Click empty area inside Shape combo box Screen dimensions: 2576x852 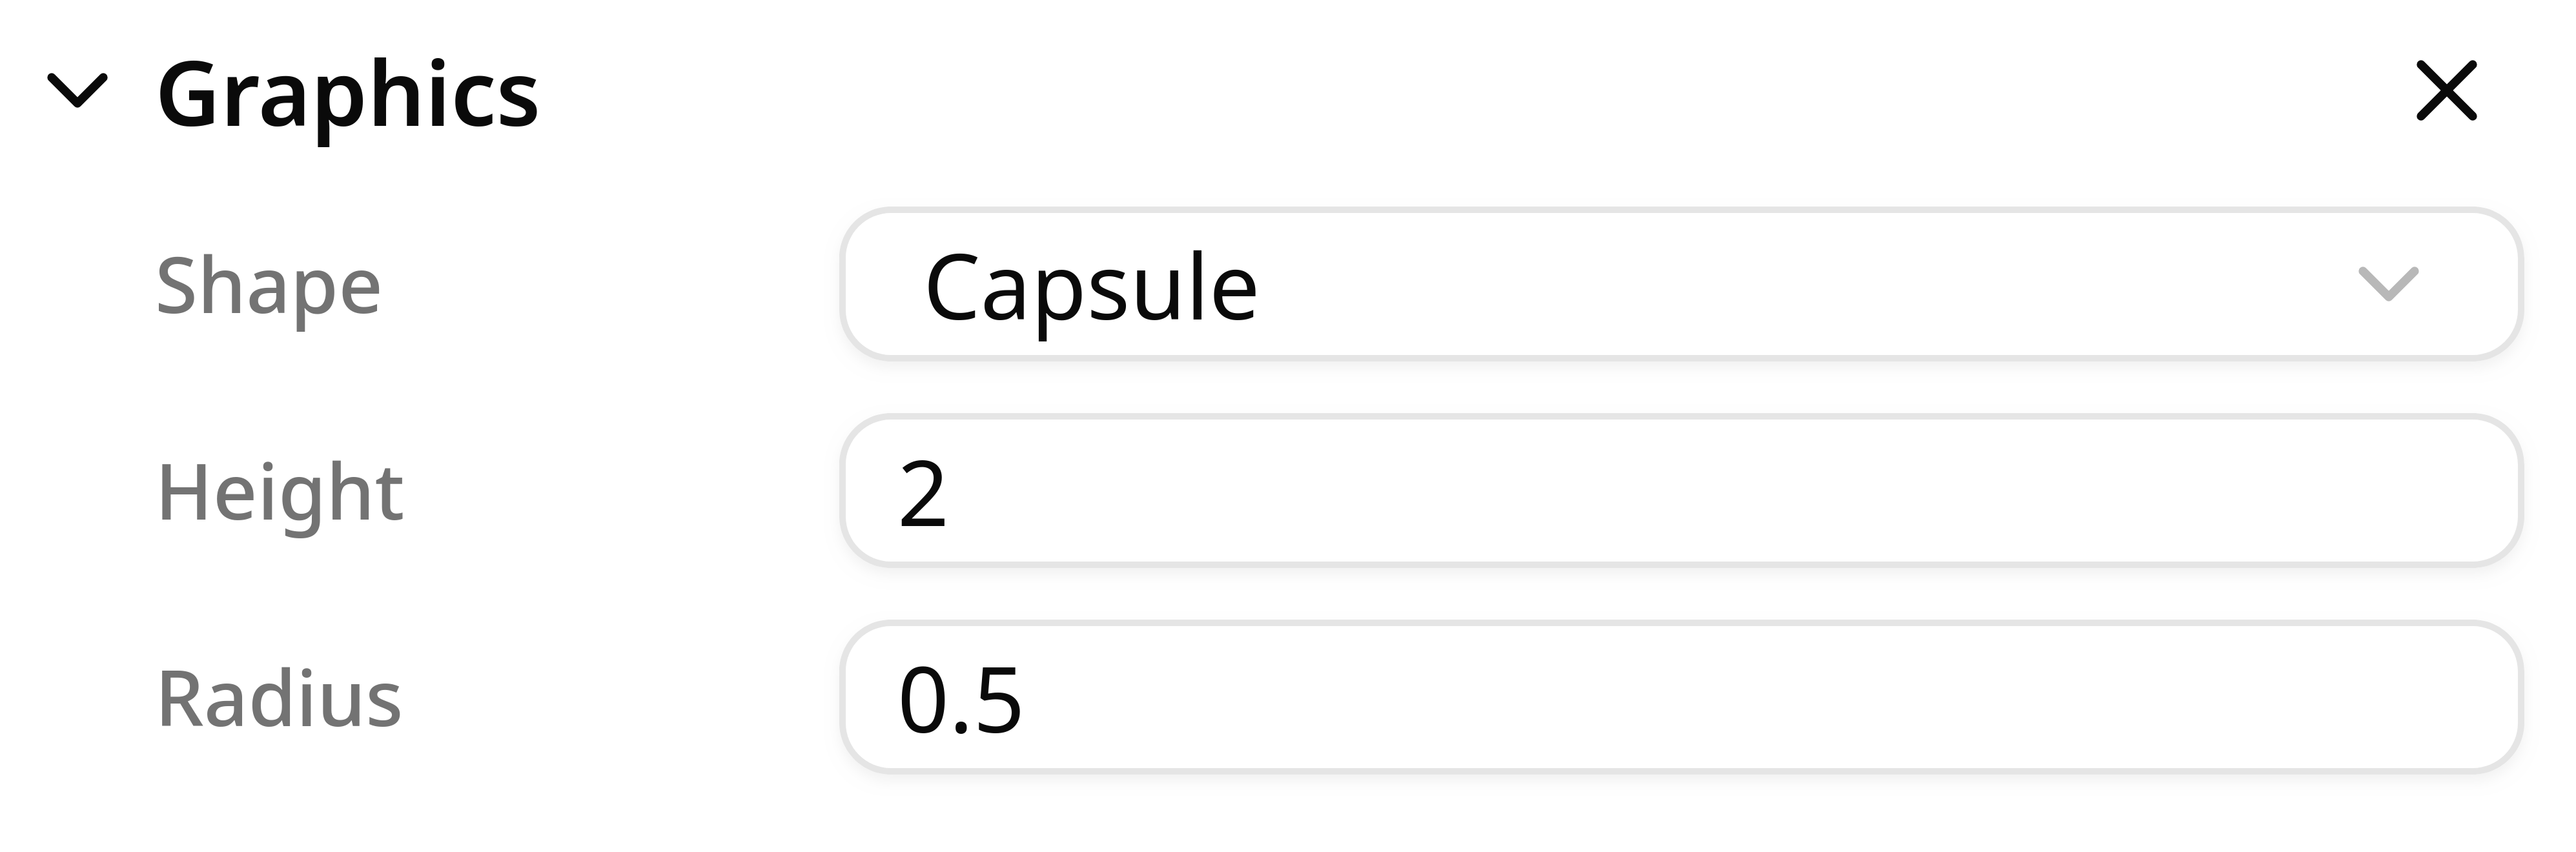tap(1800, 285)
